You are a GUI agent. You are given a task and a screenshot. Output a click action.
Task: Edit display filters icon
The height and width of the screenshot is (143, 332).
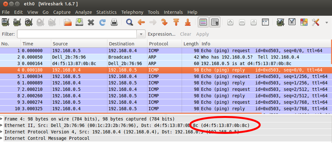click(292, 22)
